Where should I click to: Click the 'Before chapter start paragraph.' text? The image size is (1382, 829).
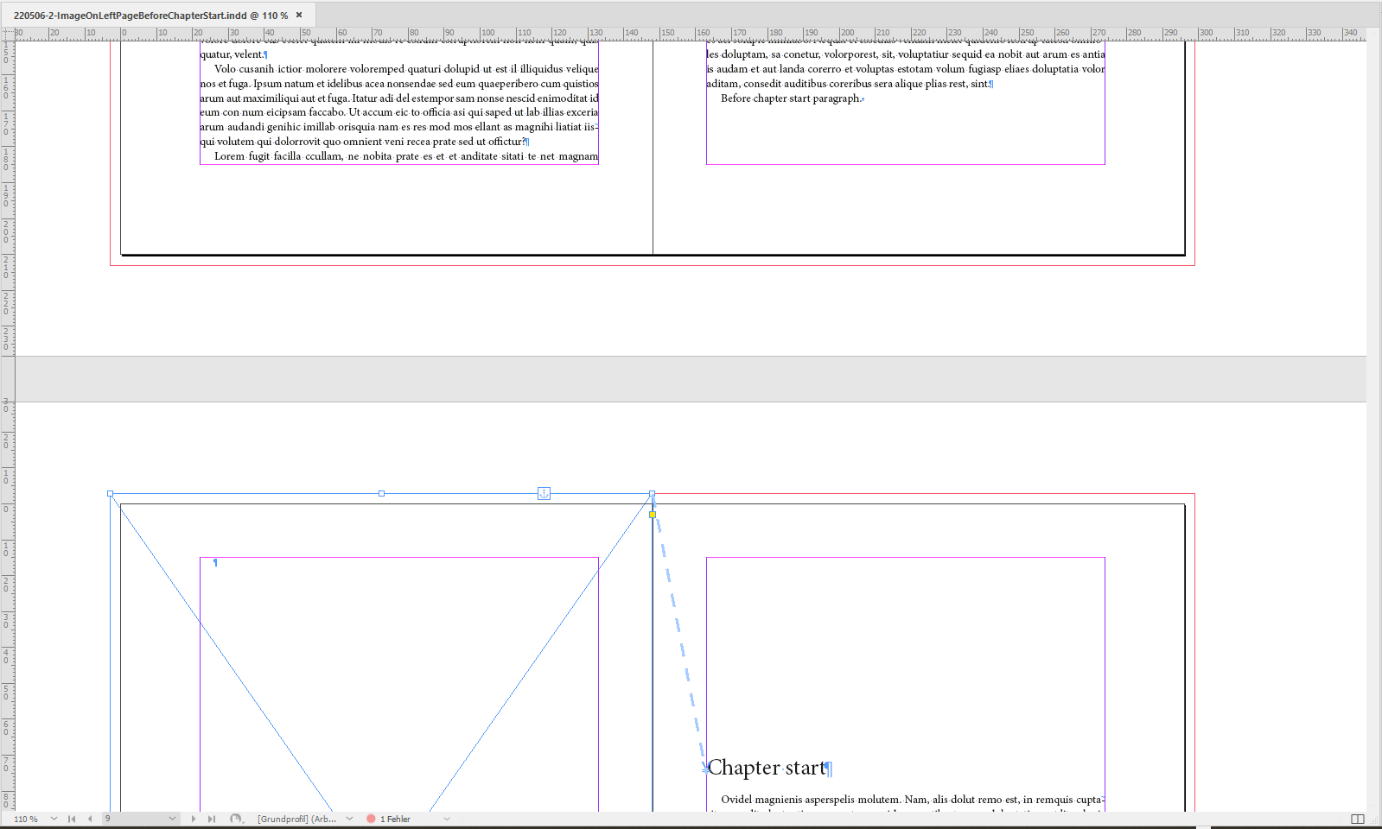791,98
